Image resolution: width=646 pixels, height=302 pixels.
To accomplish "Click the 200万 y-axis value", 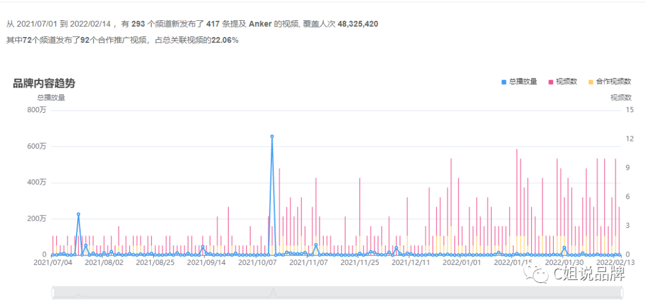I will (36, 218).
